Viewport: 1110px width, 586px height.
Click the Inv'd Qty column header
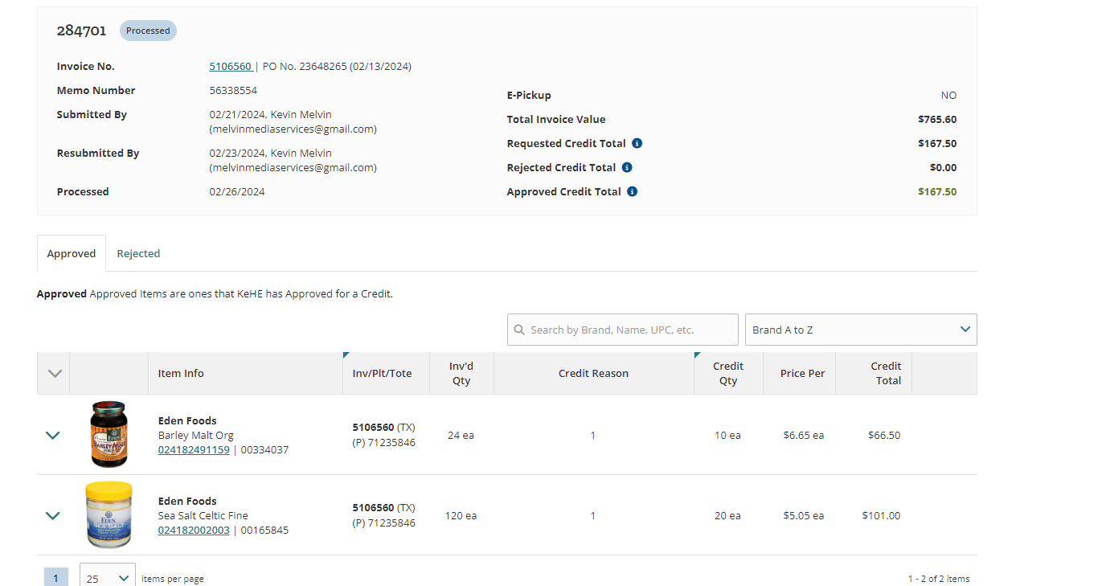(461, 373)
